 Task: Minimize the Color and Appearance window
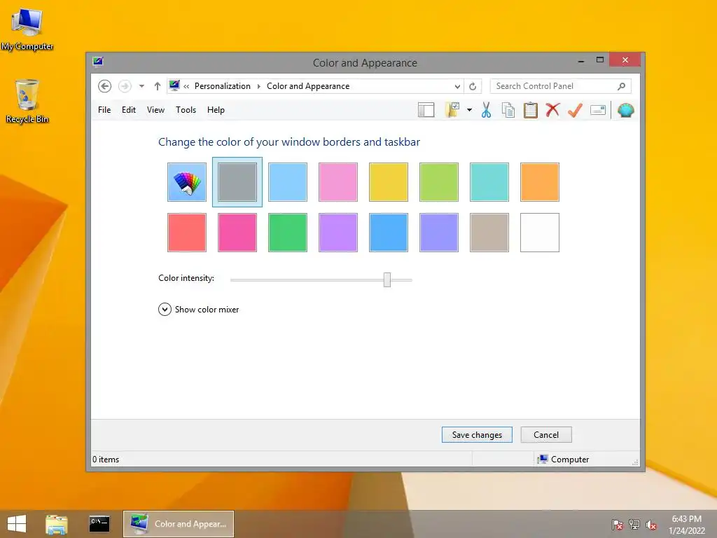[x=581, y=60]
